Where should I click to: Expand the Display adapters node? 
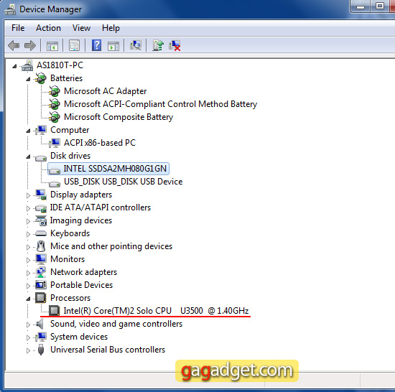(x=28, y=195)
